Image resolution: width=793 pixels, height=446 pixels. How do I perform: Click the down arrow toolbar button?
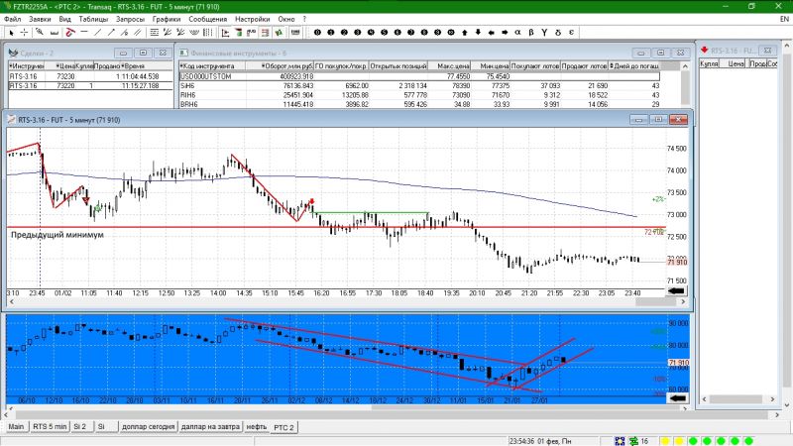tap(478, 33)
